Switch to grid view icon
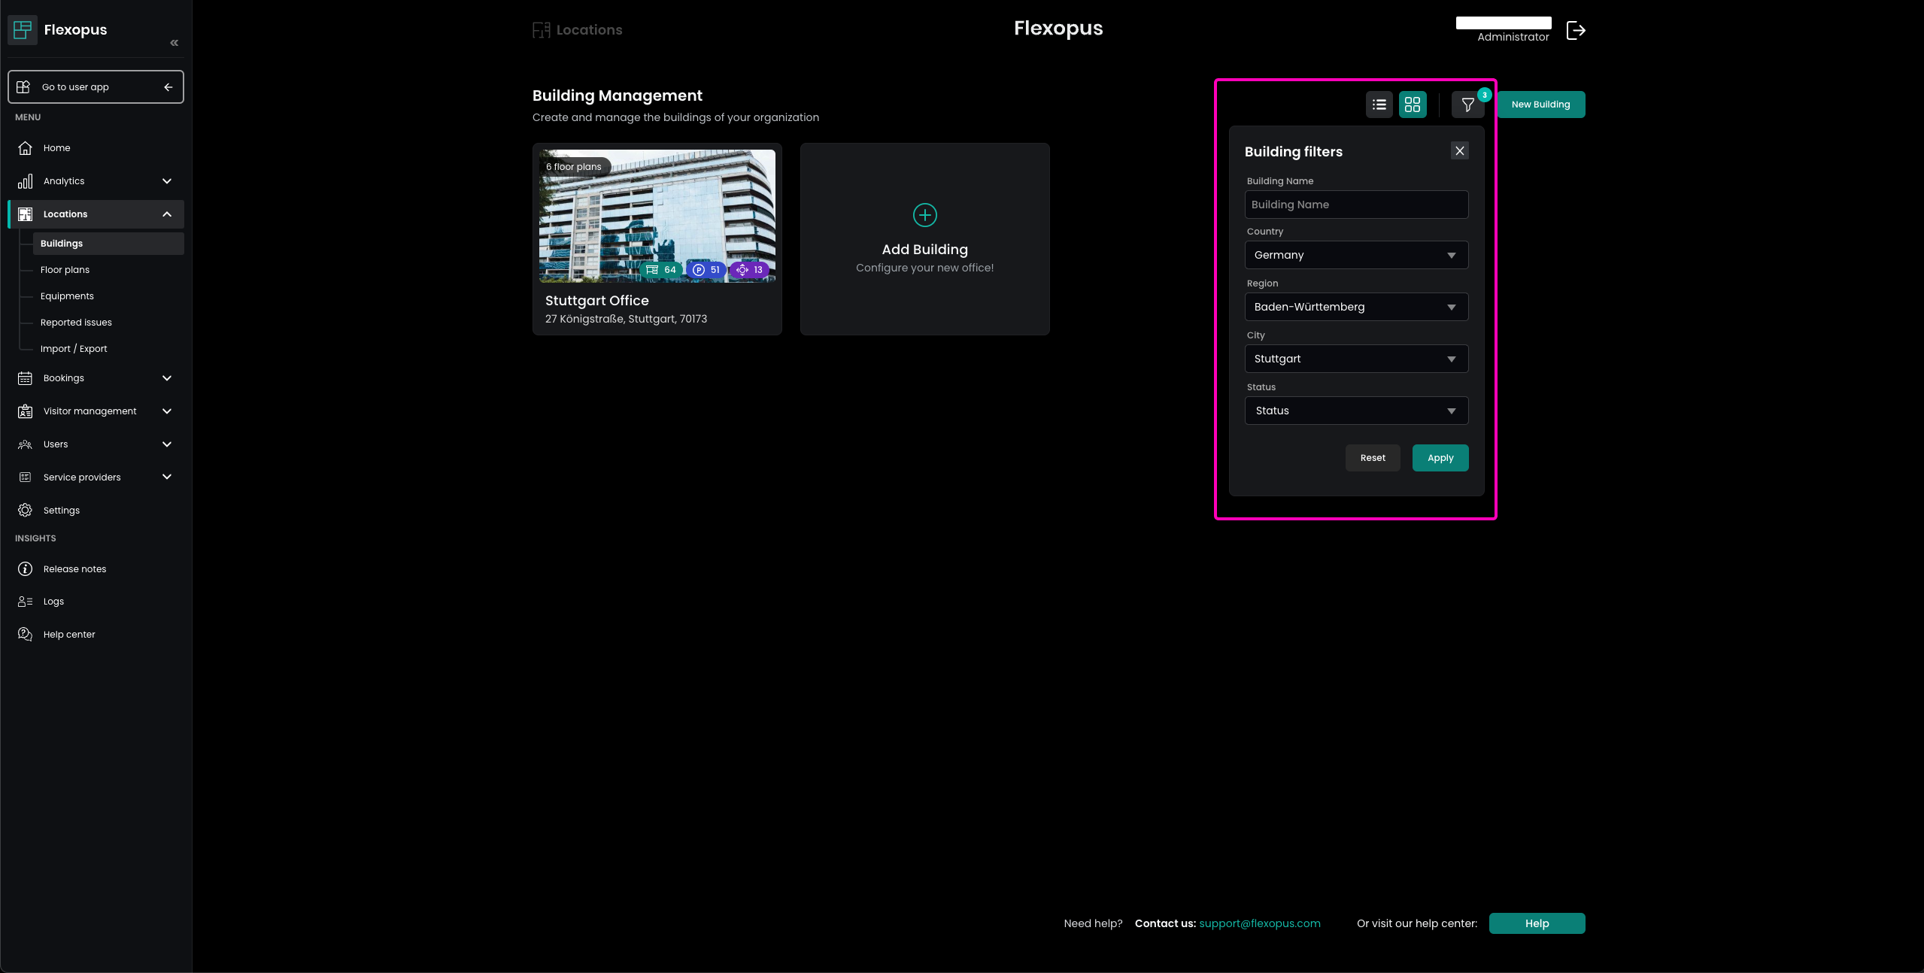The height and width of the screenshot is (973, 1924). pyautogui.click(x=1412, y=105)
